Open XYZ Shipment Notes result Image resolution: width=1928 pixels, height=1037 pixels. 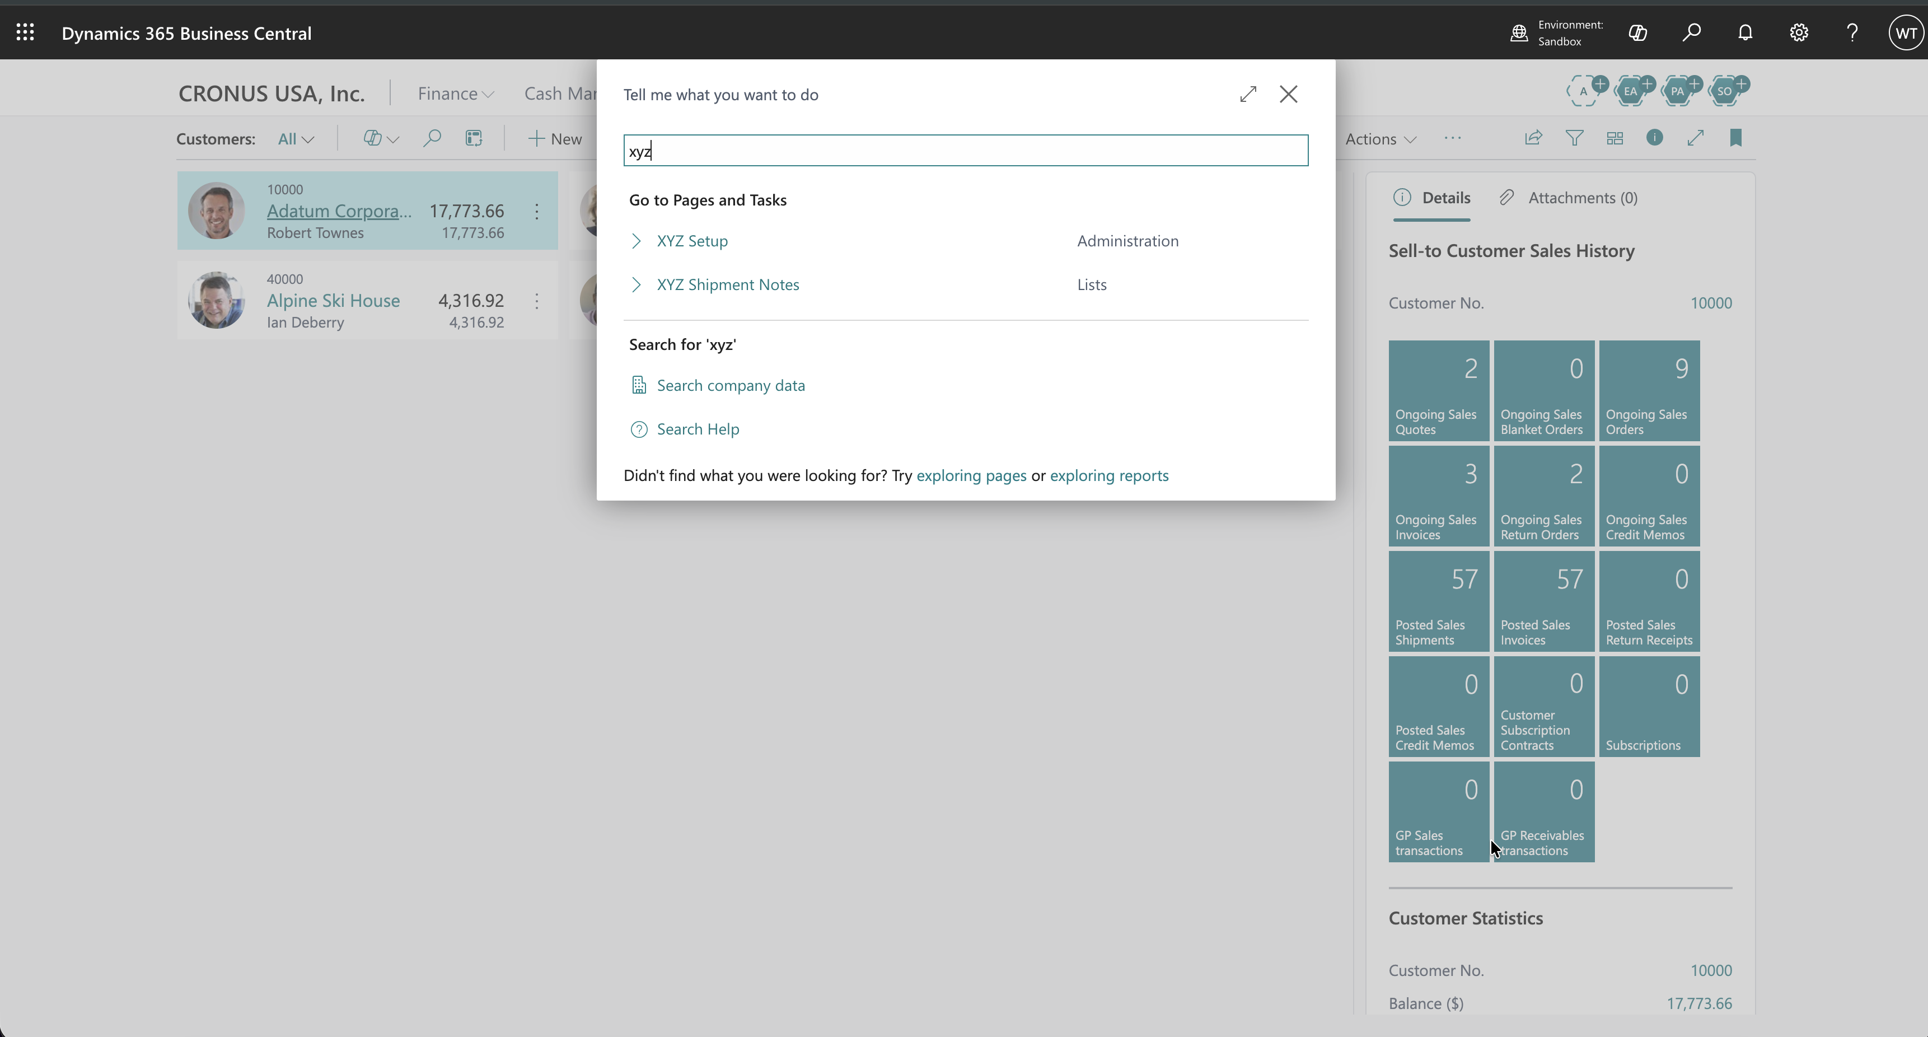(728, 284)
